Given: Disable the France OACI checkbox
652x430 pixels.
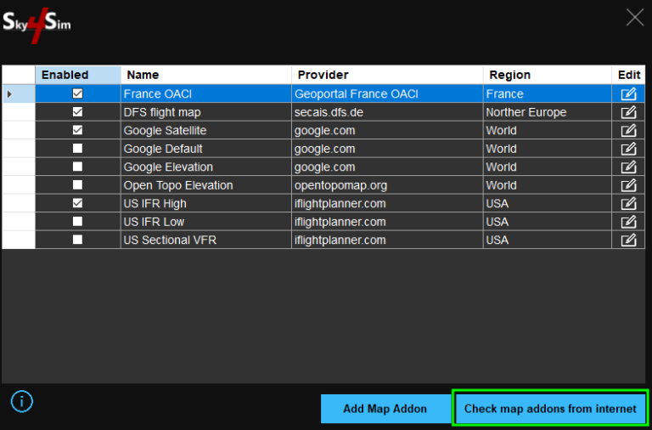Looking at the screenshot, I should (x=77, y=93).
